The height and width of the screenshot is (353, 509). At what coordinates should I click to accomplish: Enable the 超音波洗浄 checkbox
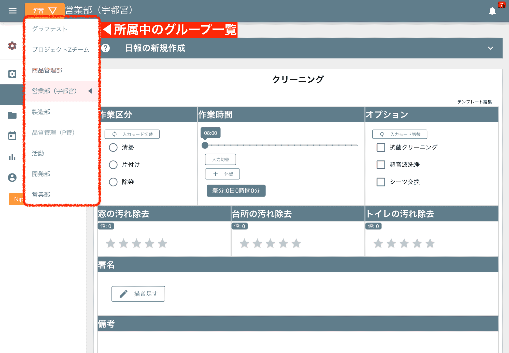(x=381, y=165)
